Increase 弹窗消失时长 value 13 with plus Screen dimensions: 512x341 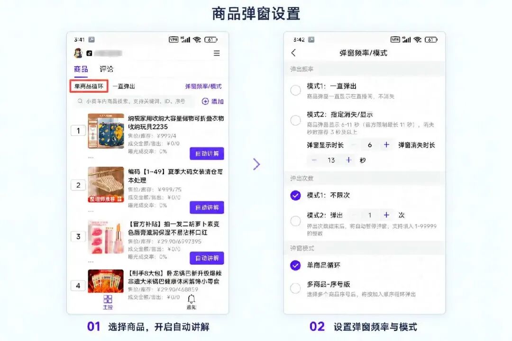[x=349, y=160]
